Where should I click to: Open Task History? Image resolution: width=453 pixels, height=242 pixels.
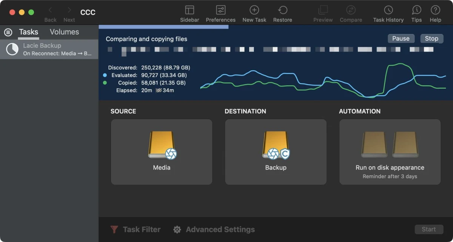coord(388,11)
